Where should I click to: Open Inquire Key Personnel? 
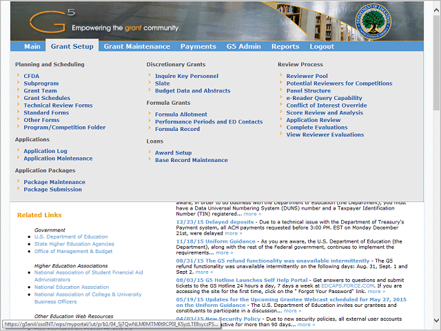click(x=187, y=76)
